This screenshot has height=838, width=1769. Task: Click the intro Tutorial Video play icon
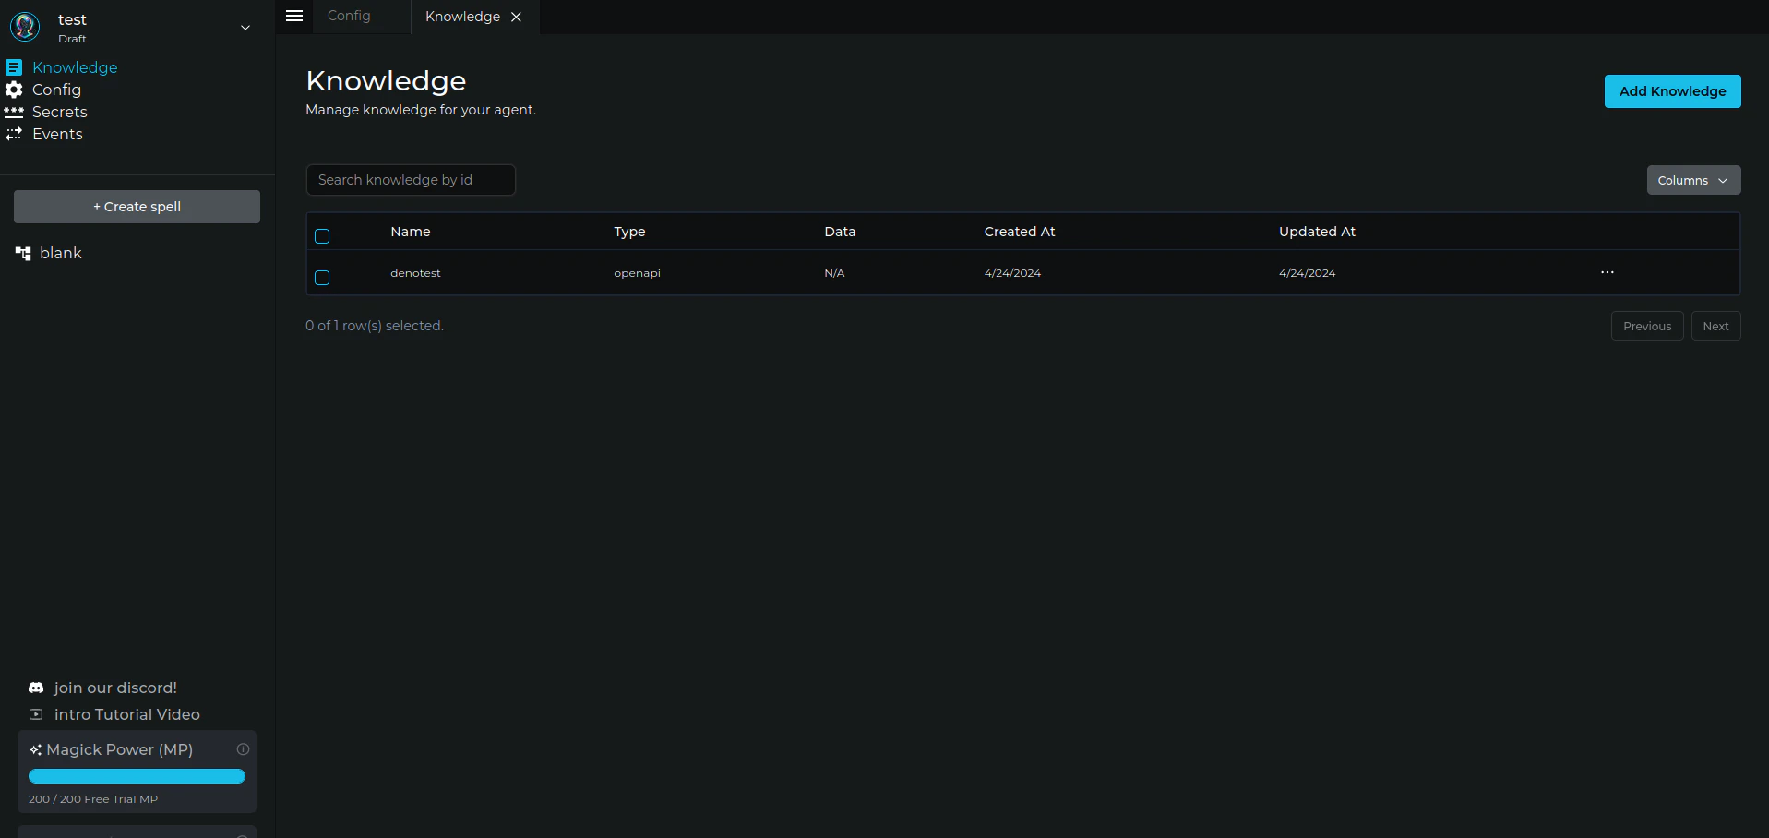click(x=35, y=714)
